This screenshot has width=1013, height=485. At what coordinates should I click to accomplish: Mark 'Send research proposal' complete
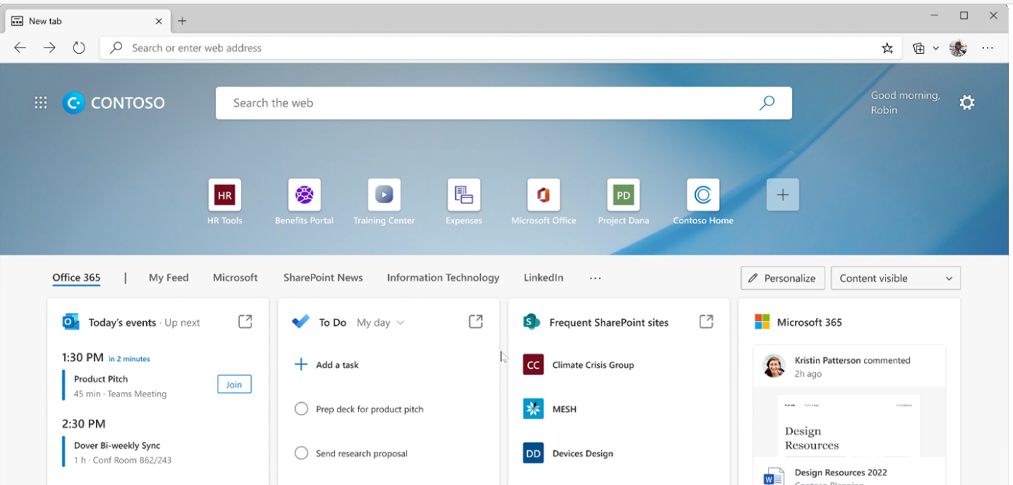(301, 453)
